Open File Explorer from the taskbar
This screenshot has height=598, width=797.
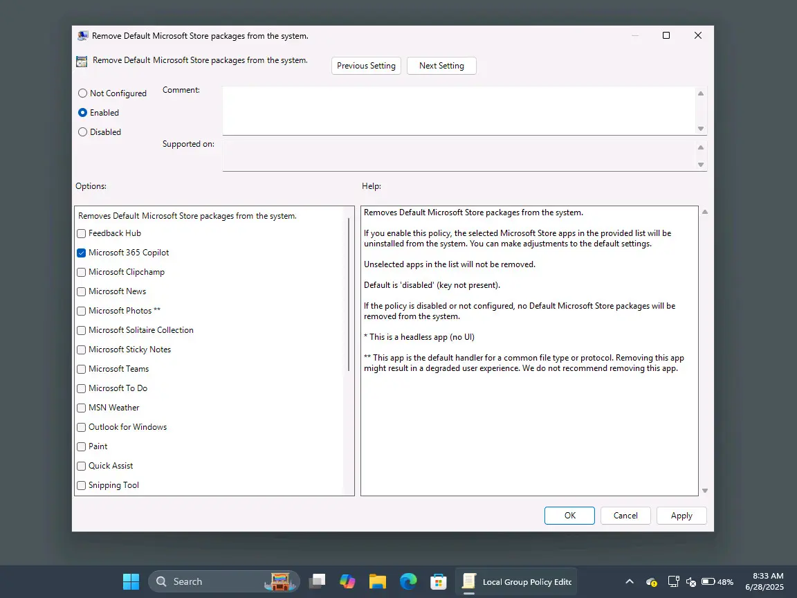378,581
